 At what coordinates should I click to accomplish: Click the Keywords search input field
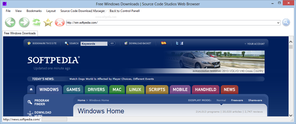[94, 44]
